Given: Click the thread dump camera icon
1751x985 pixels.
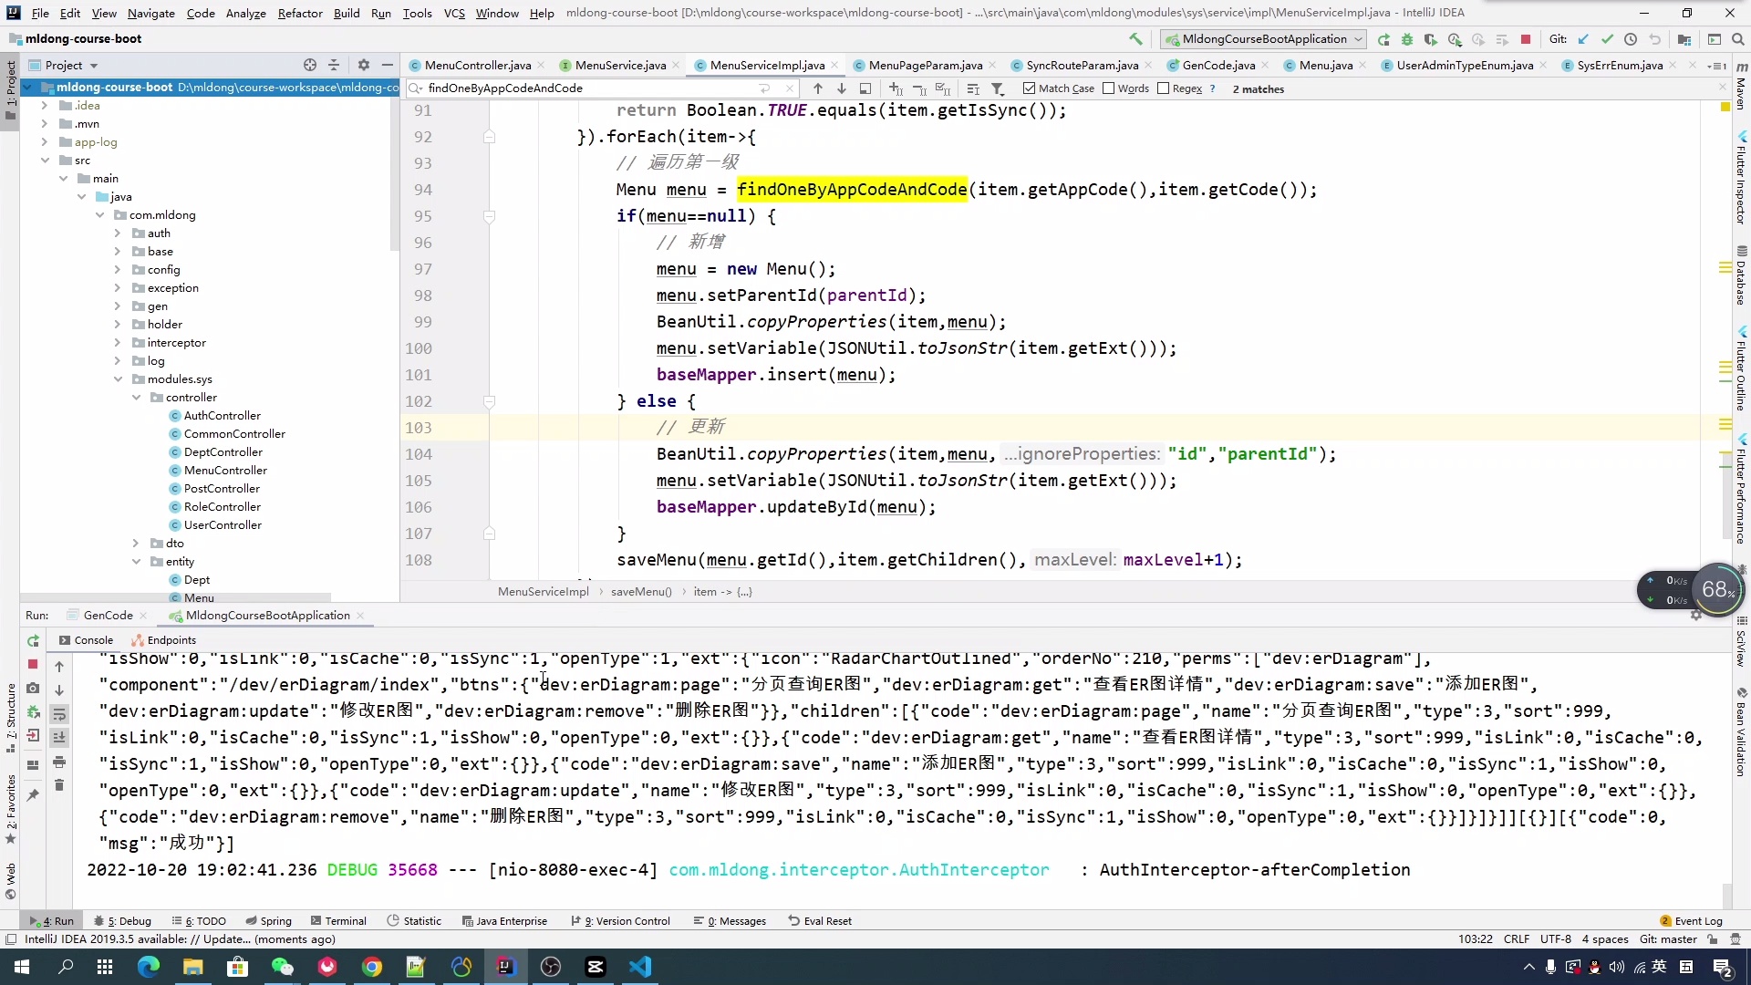Looking at the screenshot, I should click(x=33, y=689).
